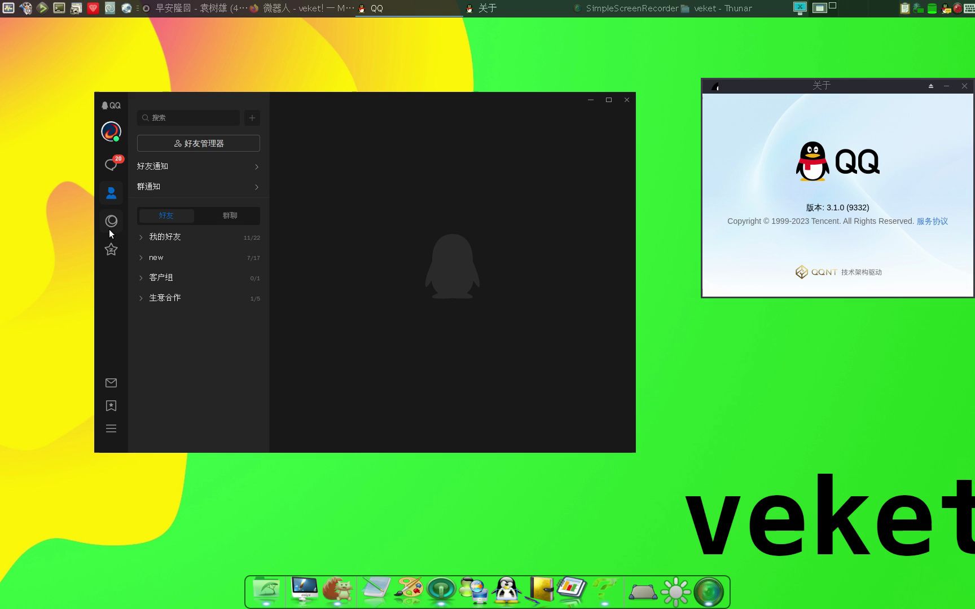Image resolution: width=975 pixels, height=609 pixels.
Task: Open the veket iMac monitor icon in dock
Action: point(304,590)
